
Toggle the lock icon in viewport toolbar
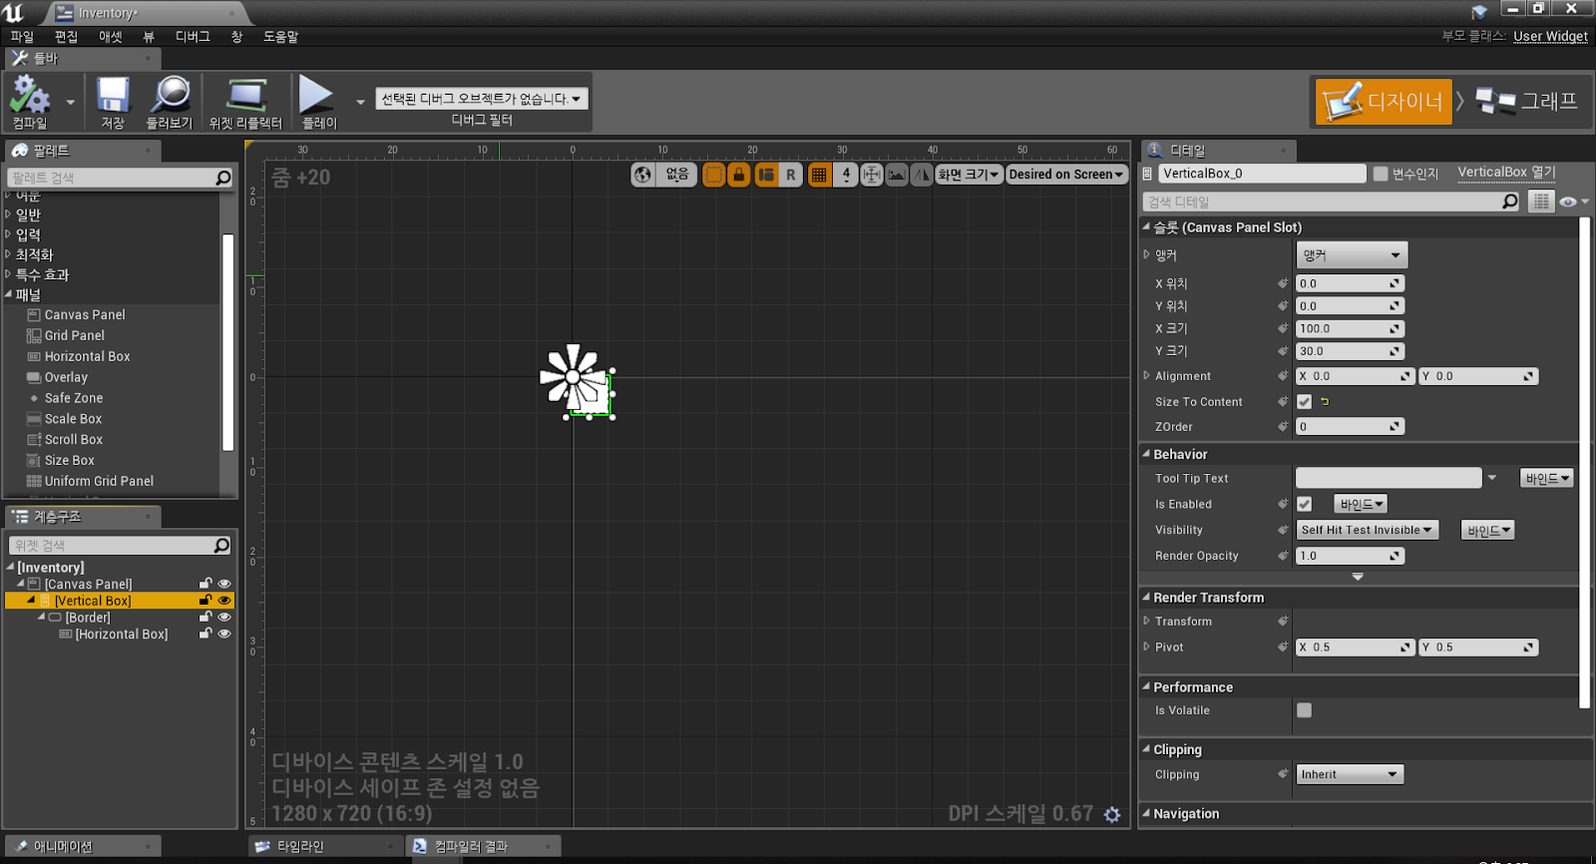coord(739,175)
